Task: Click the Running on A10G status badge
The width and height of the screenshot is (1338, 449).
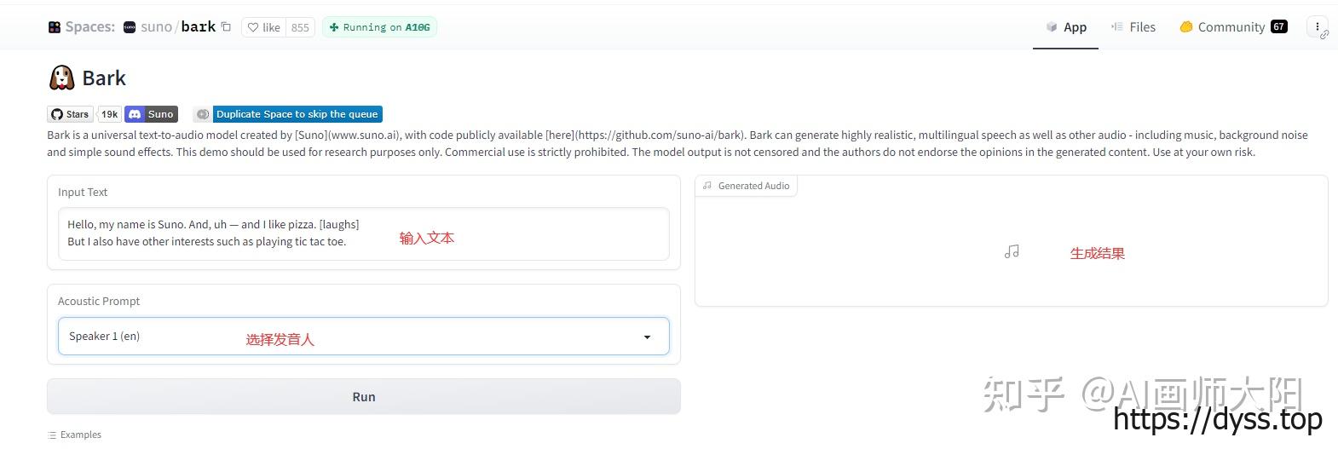Action: (x=380, y=27)
